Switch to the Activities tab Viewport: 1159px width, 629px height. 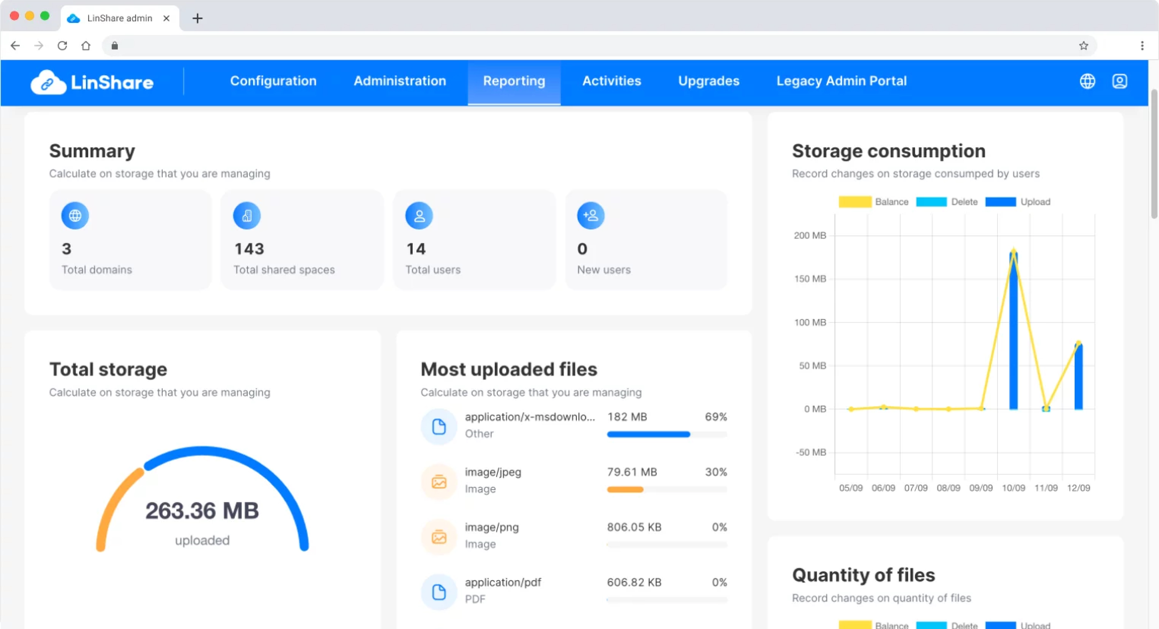[611, 81]
